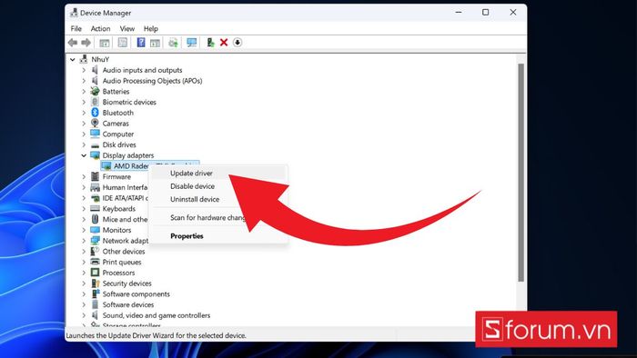Click the Security devices key icon
Screen dimensions: 637x358
click(95, 283)
